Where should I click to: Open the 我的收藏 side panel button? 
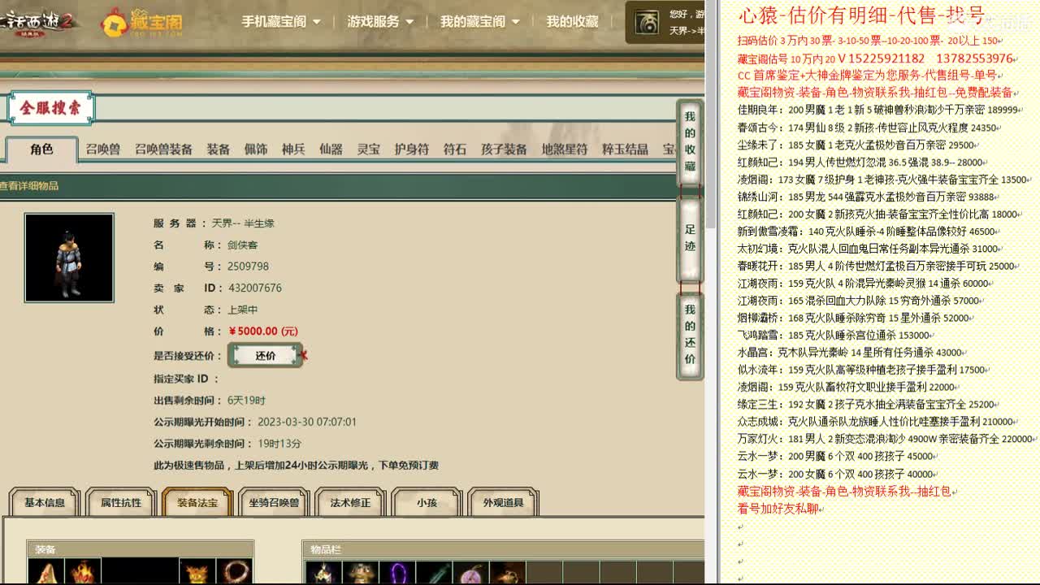(x=690, y=142)
